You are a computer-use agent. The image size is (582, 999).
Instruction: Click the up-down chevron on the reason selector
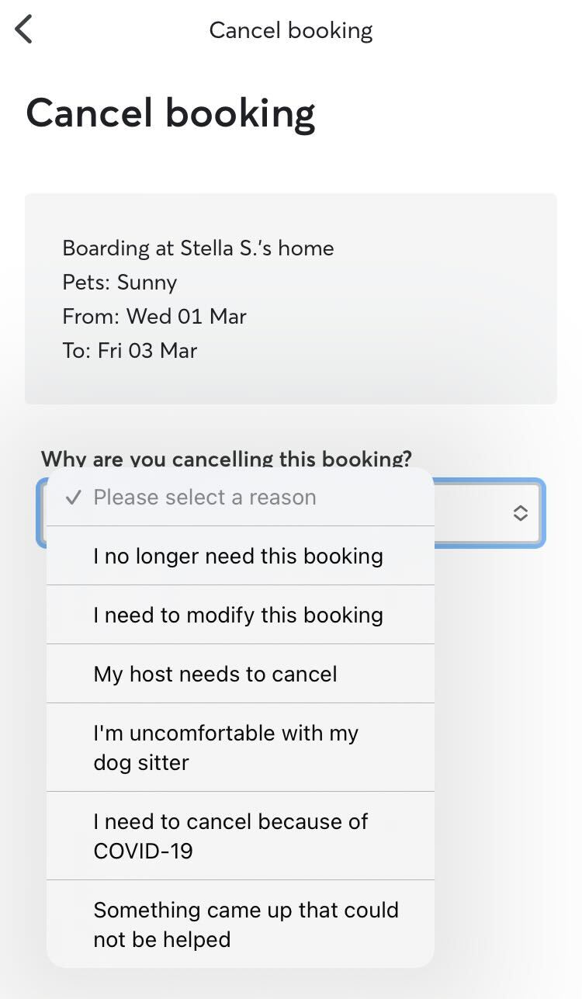521,513
